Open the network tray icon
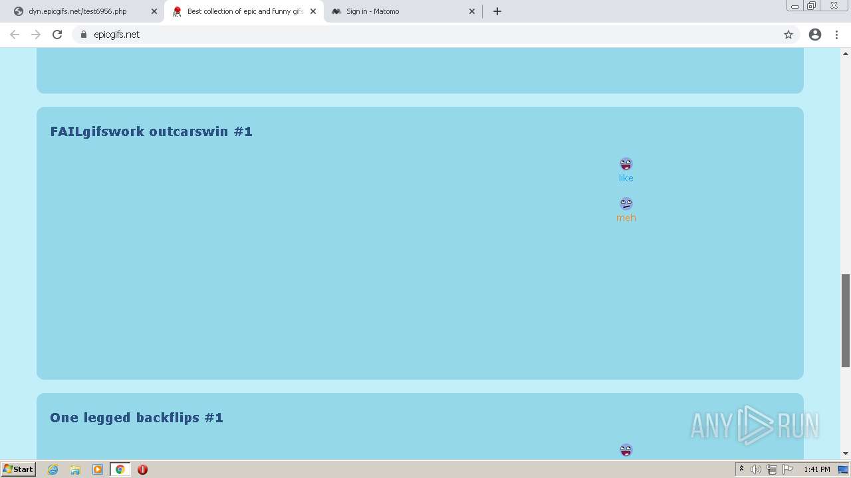Image resolution: width=851 pixels, height=478 pixels. [x=771, y=469]
